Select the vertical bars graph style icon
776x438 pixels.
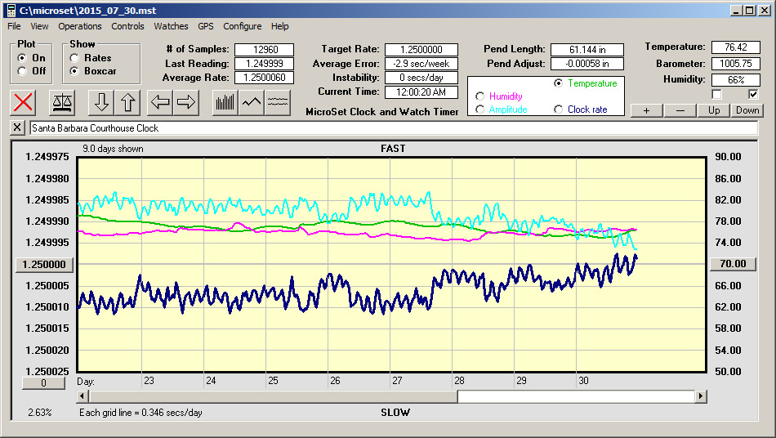click(225, 103)
